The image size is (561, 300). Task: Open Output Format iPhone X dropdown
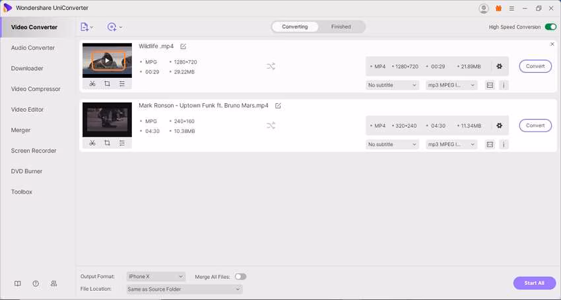156,277
